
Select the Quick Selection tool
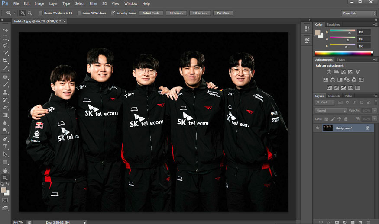(x=5, y=53)
